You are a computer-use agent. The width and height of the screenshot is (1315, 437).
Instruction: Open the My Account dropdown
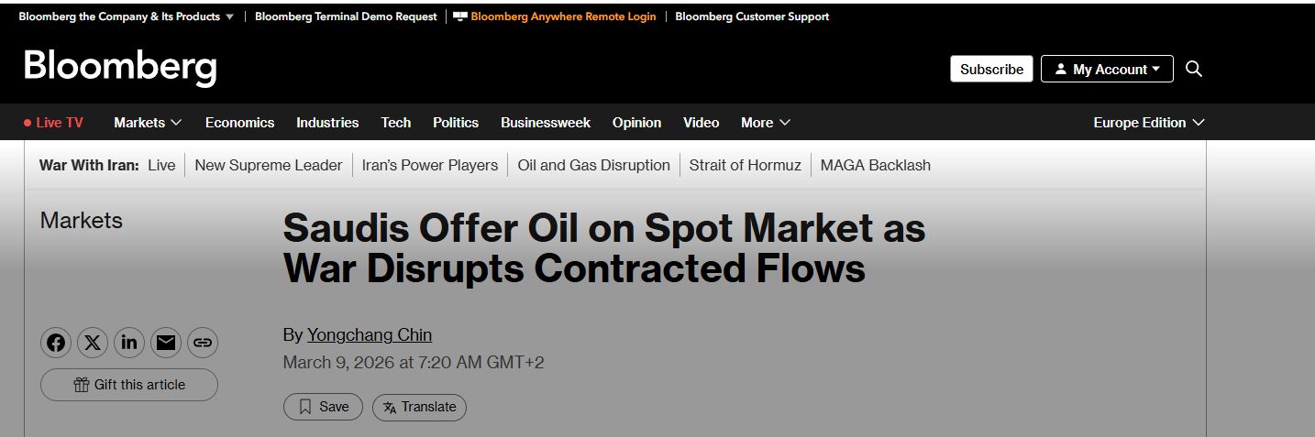click(1107, 69)
